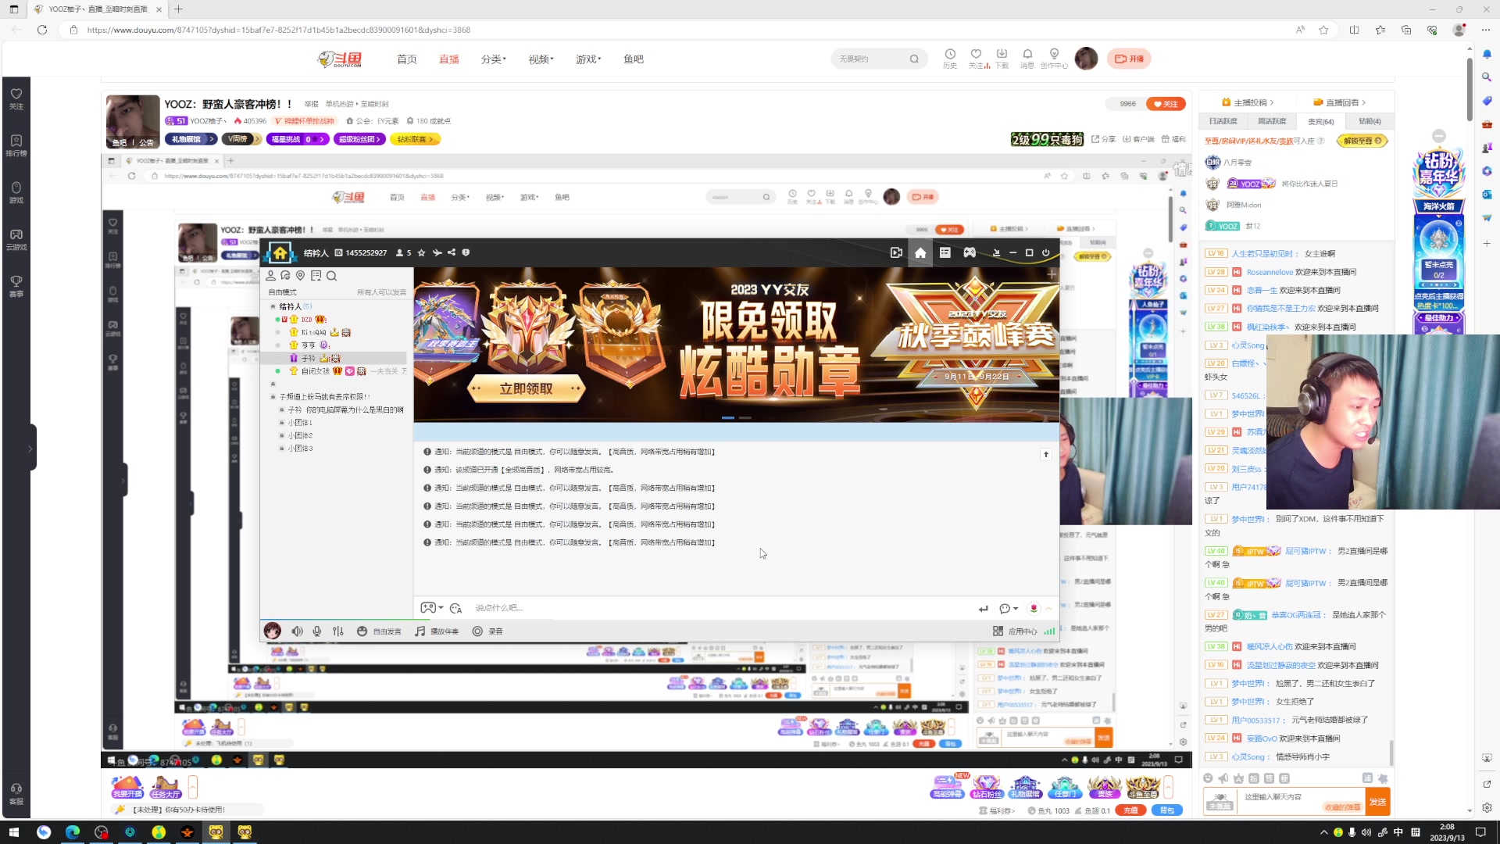Image resolution: width=1500 pixels, height=844 pixels.
Task: Open 排行榜 in left Douyu sidebar
Action: (16, 145)
